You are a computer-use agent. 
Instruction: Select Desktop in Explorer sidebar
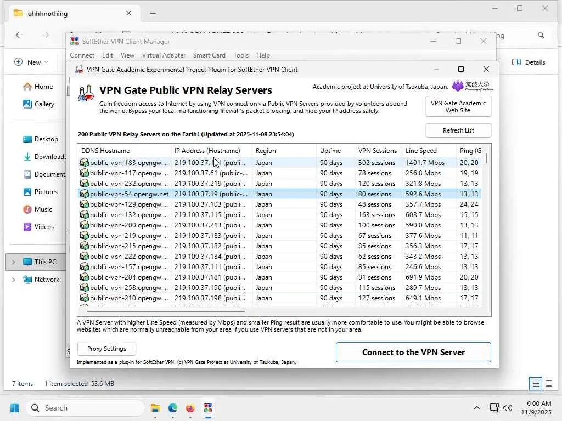point(40,139)
